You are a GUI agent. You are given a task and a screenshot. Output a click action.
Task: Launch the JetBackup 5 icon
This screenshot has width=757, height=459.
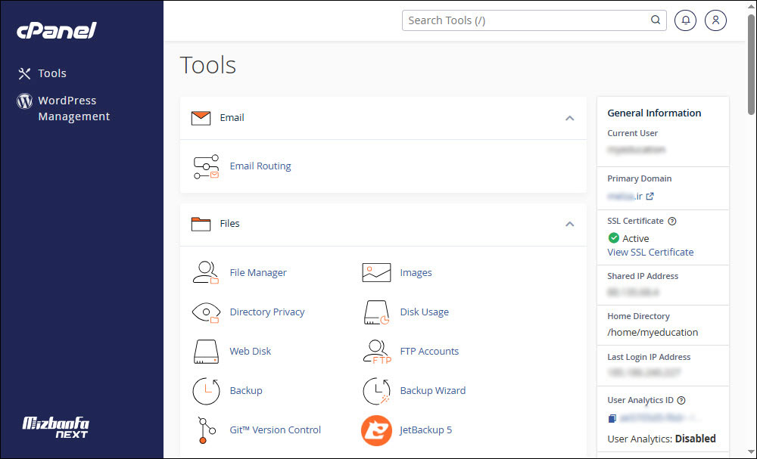pyautogui.click(x=376, y=430)
